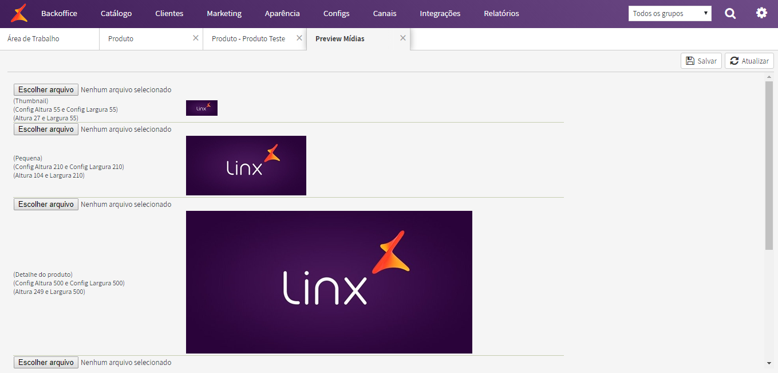Click the scrollbar down arrow
778x373 pixels.
tap(769, 363)
